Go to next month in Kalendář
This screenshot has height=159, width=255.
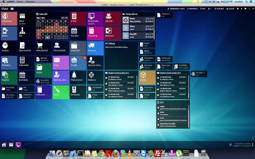point(66,18)
